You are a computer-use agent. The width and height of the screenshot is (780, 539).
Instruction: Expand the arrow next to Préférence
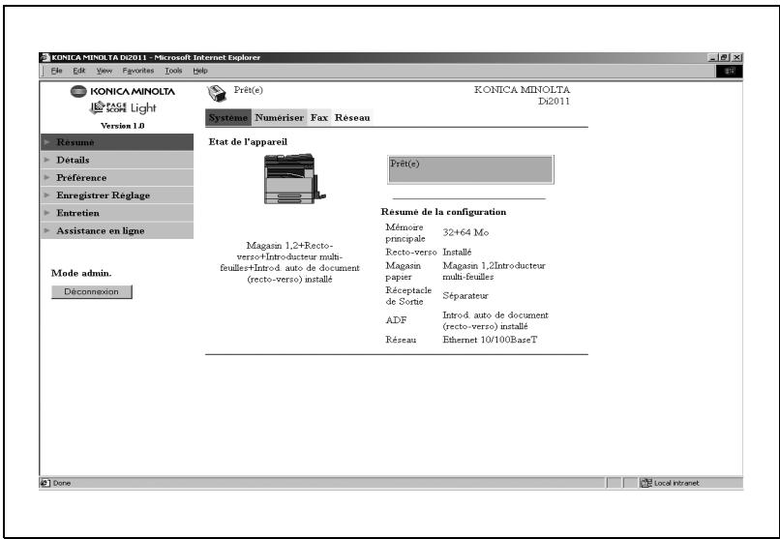pyautogui.click(x=47, y=177)
